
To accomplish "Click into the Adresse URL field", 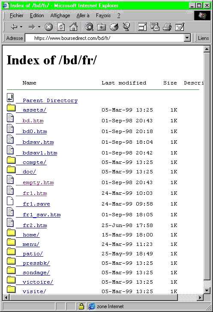I will point(104,38).
